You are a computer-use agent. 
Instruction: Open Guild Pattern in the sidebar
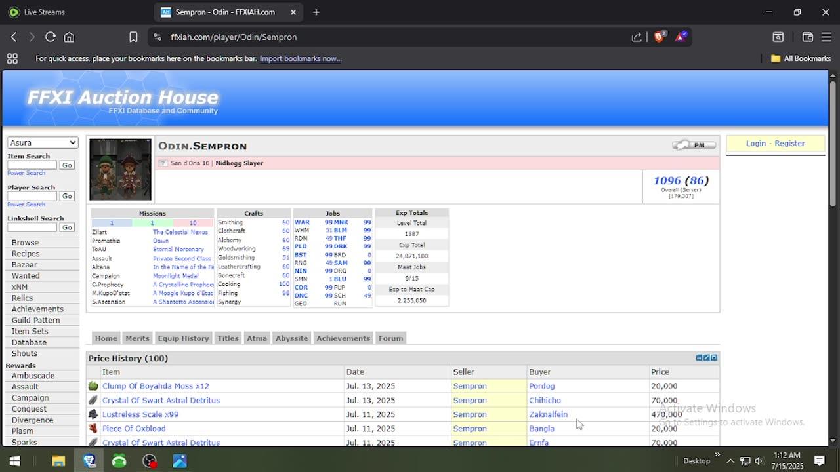(35, 321)
